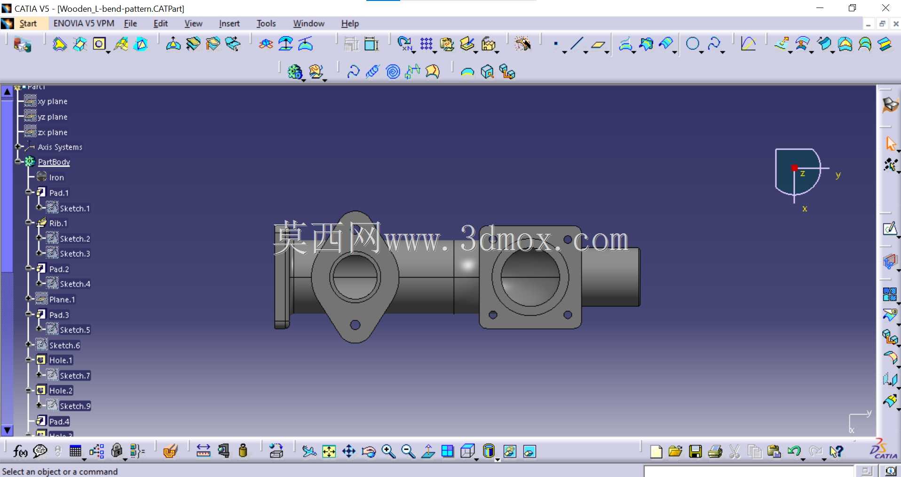The image size is (901, 477).
Task: Click the tree scroll-up arrow
Action: coord(7,92)
